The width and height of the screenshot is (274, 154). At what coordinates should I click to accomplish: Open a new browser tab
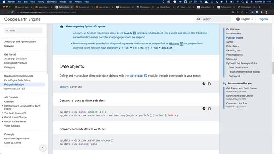[260, 7]
